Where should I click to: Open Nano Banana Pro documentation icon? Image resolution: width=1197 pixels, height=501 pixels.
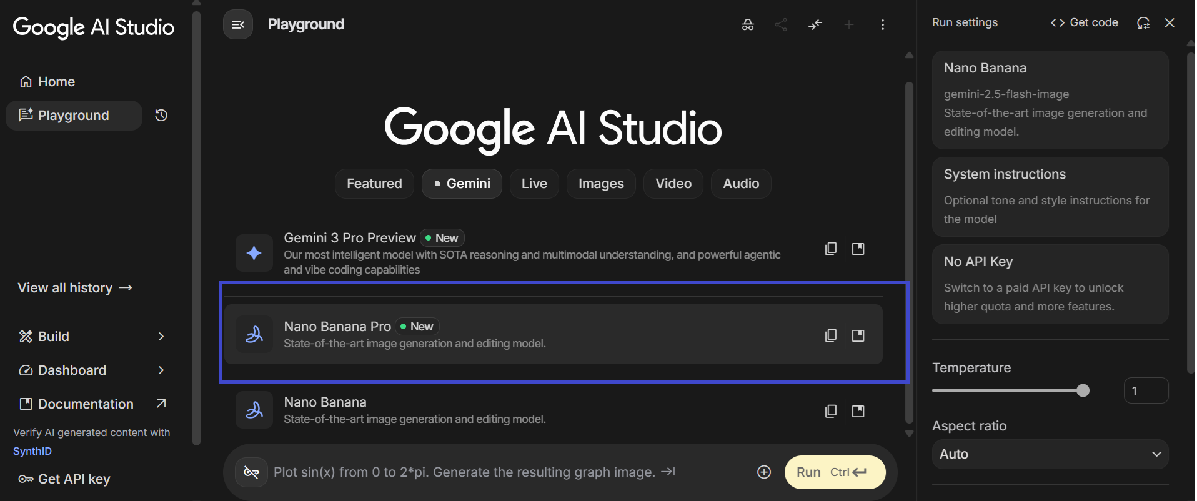tap(858, 336)
